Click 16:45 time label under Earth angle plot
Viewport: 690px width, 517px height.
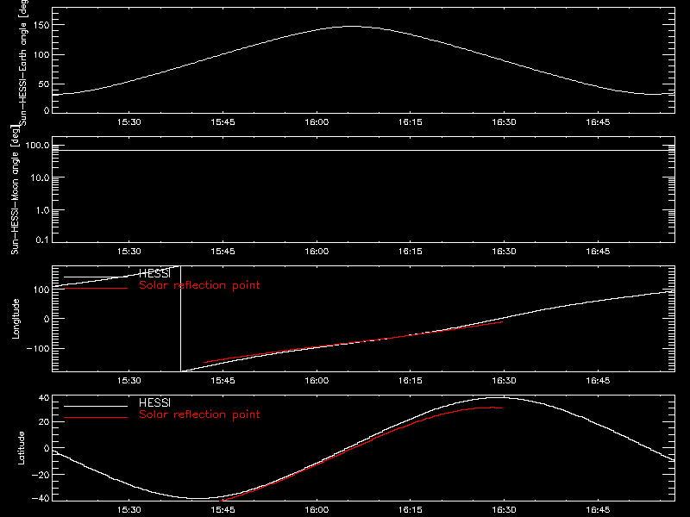(598, 122)
